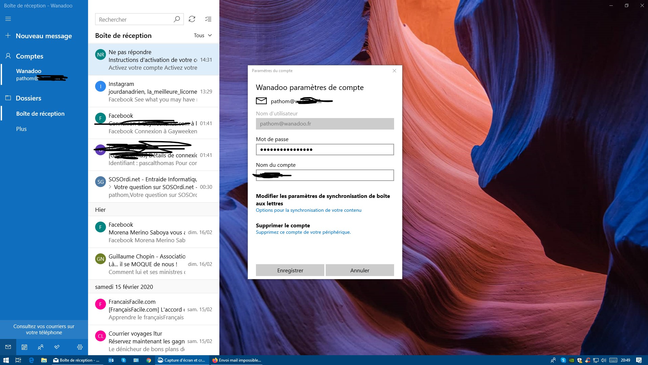Open People app icon in Mail sidebar

point(41,347)
